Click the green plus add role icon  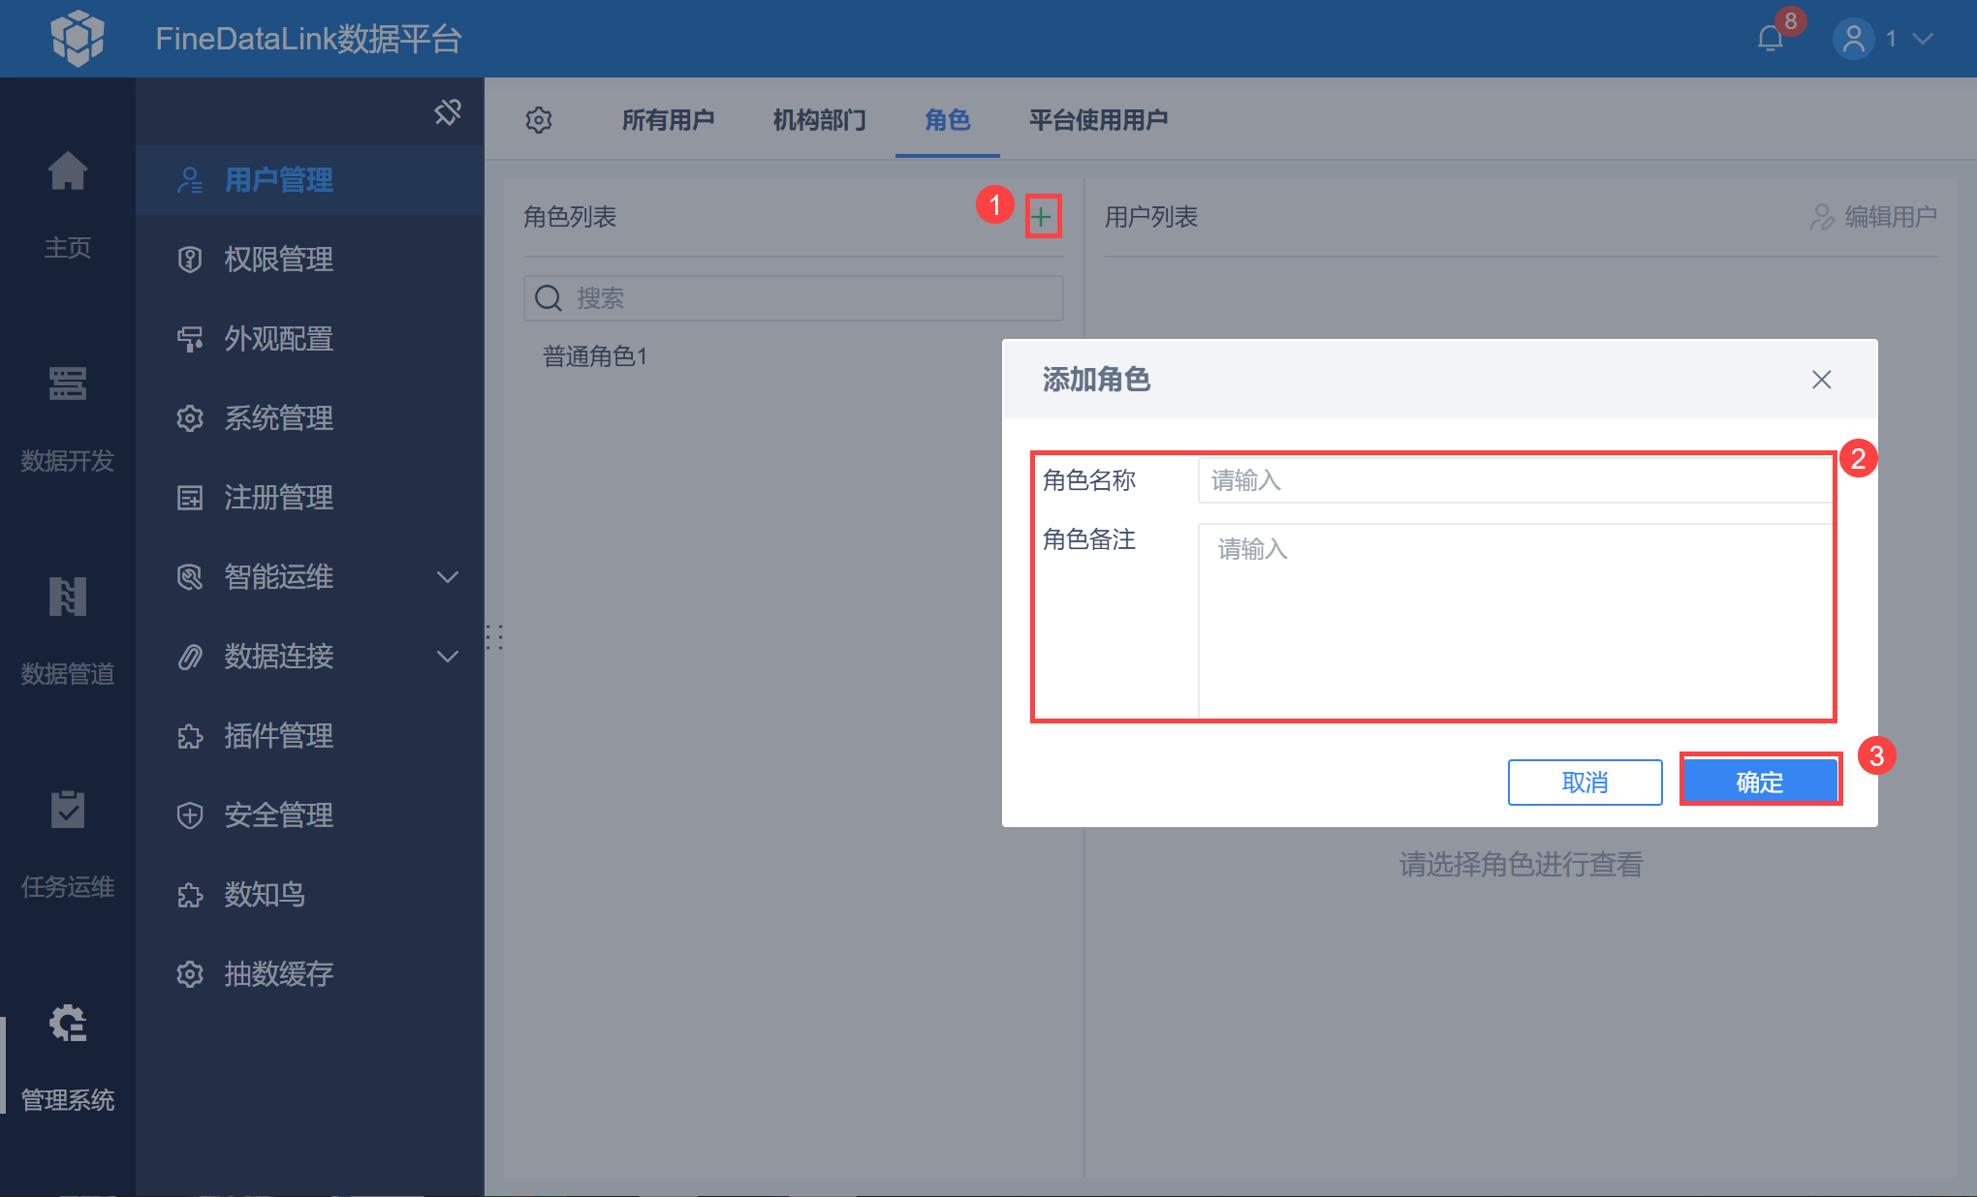coord(1042,217)
